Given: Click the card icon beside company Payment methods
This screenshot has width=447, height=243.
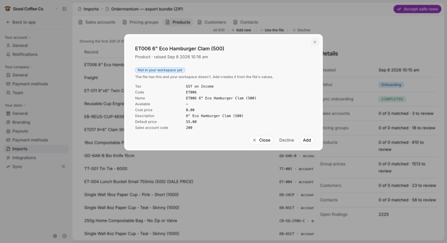Looking at the screenshot, I should (8, 84).
